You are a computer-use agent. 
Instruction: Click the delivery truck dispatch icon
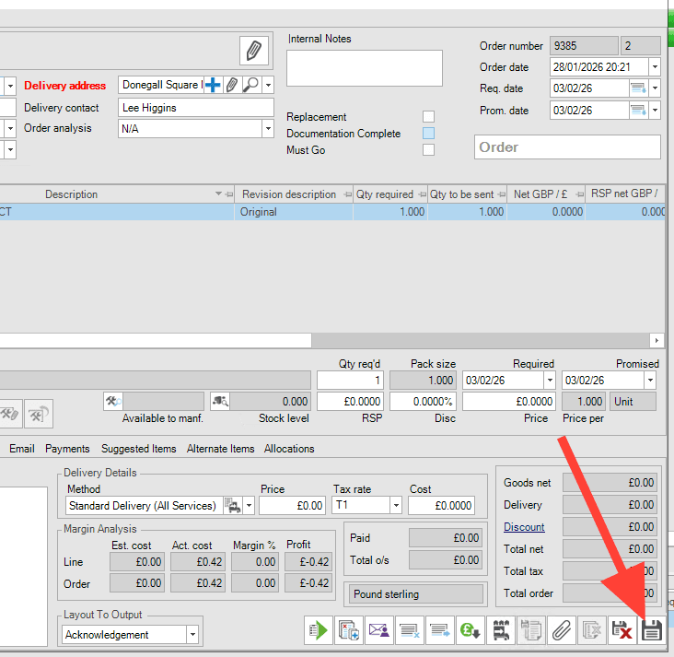point(501,631)
